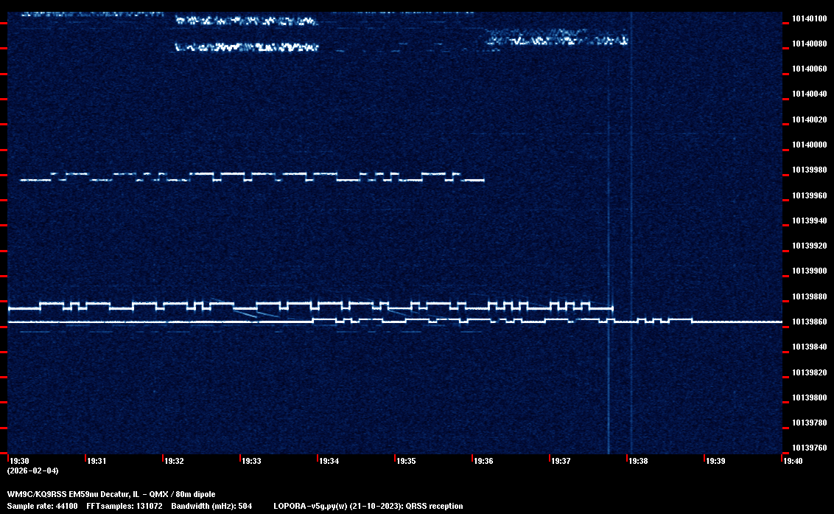834x514 pixels.
Task: Click the 10139860 frequency label
Action: [x=808, y=322]
